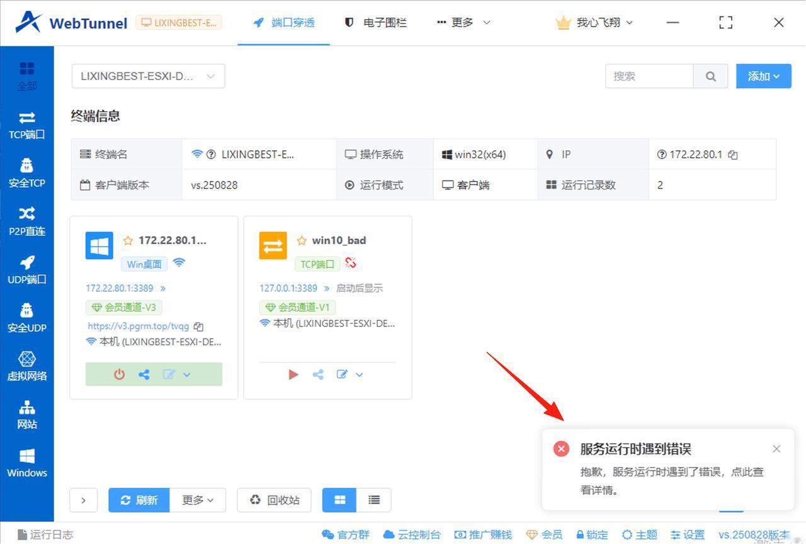The image size is (806, 544).
Task: Expand edit options arrow on 172.22.80.1 card
Action: pyautogui.click(x=187, y=374)
